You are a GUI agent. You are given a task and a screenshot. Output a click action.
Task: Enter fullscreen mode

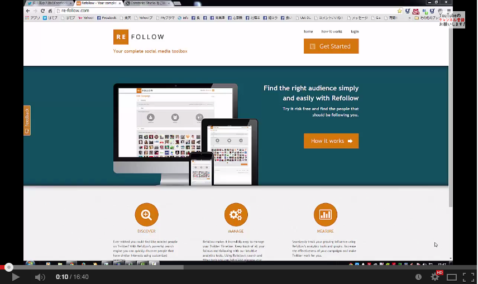click(469, 277)
